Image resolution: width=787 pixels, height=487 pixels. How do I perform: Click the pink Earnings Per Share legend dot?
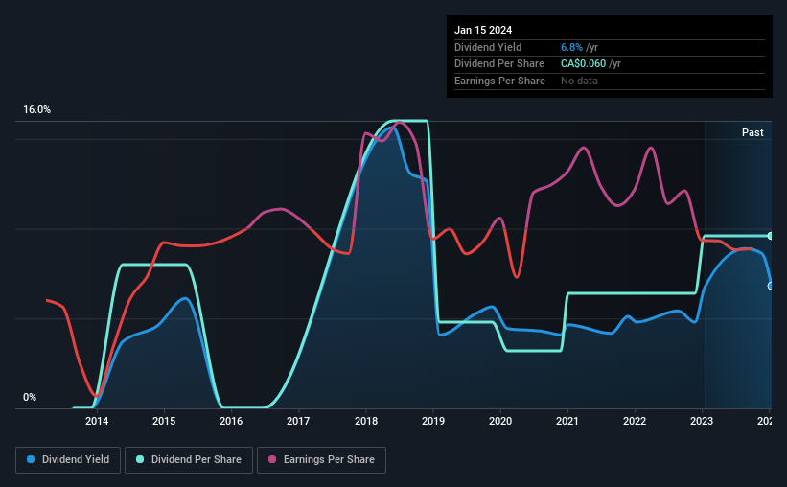pos(272,459)
